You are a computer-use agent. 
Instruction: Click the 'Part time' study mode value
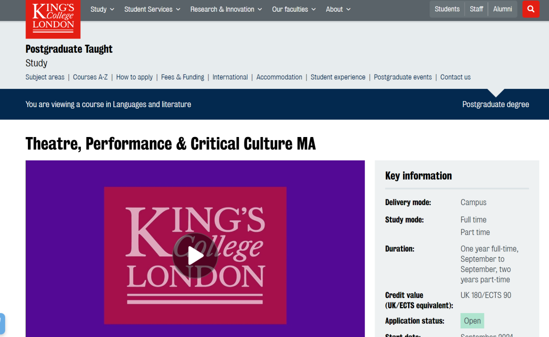click(x=475, y=232)
